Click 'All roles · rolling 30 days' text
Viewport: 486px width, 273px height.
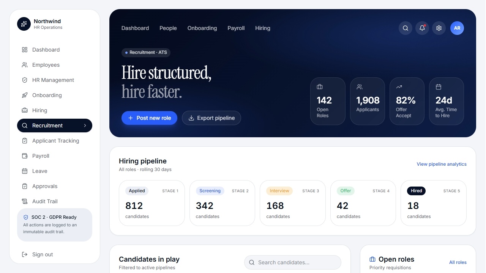pos(145,169)
